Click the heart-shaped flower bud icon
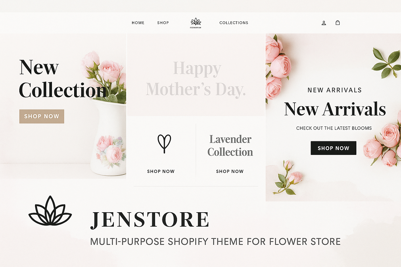The height and width of the screenshot is (267, 401). (164, 144)
